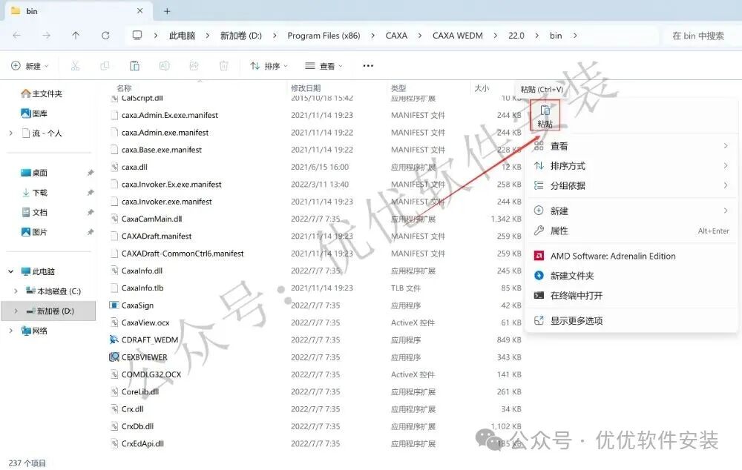This screenshot has height=470, width=742.
Task: Click the Cut scissors icon in toolbar
Action: click(75, 66)
